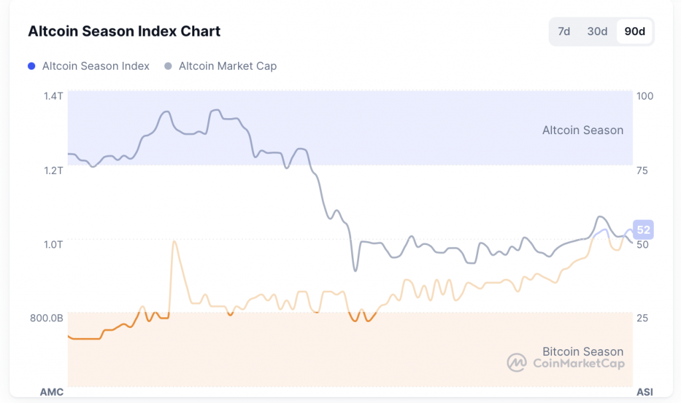Select the 800.0B y-axis value

(47, 317)
